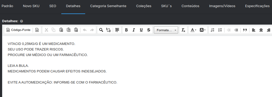Insert a numbered list
Screen dimensions: 272x97
tap(213, 30)
